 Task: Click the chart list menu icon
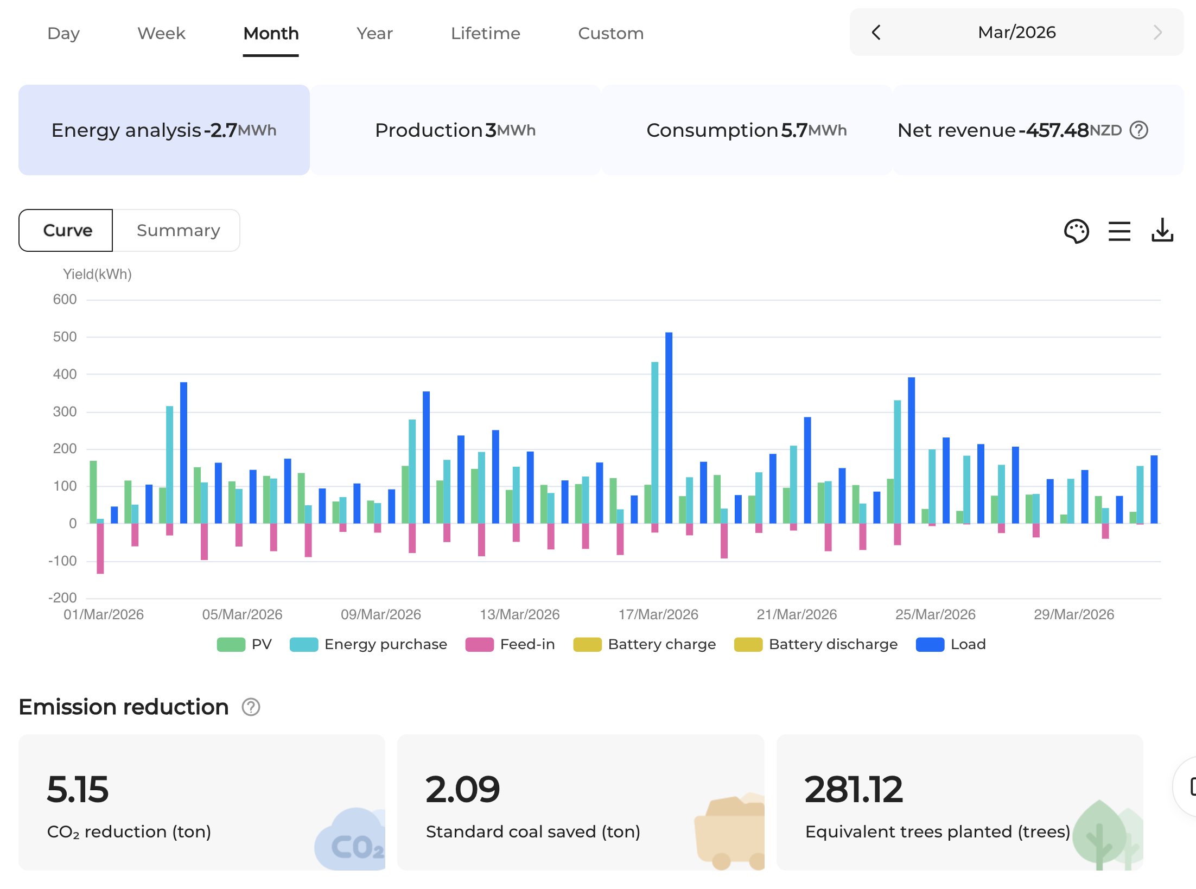coord(1119,231)
